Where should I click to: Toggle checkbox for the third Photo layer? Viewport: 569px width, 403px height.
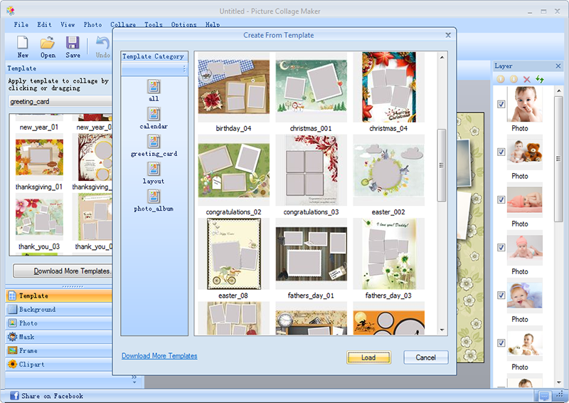pos(501,199)
